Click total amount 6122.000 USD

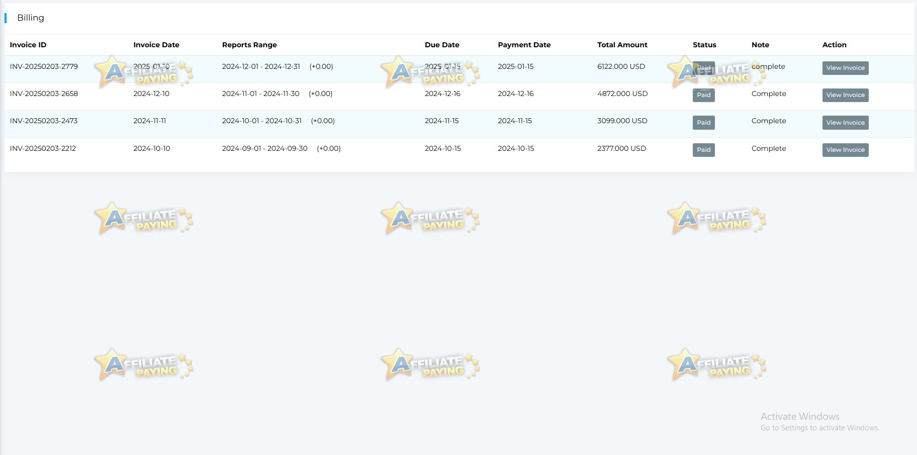point(621,66)
